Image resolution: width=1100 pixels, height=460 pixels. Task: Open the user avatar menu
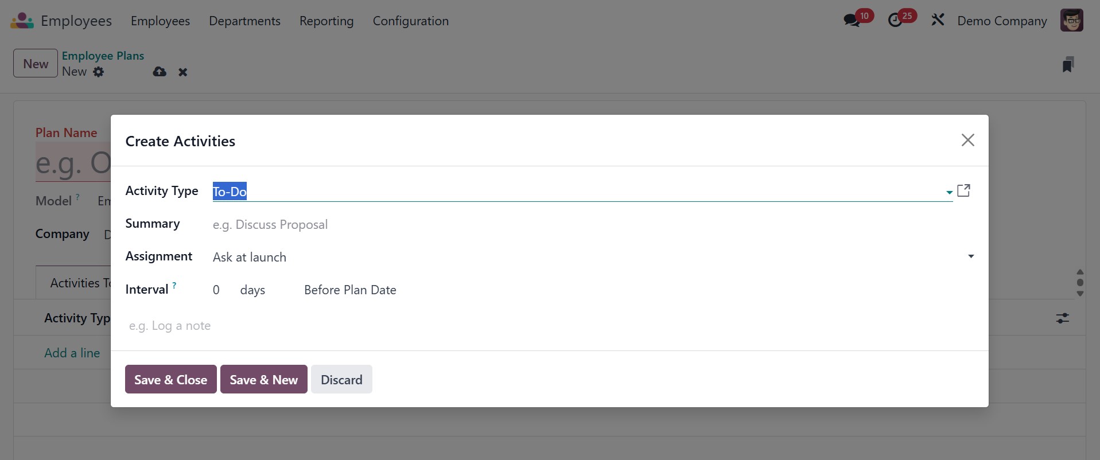[x=1071, y=21]
